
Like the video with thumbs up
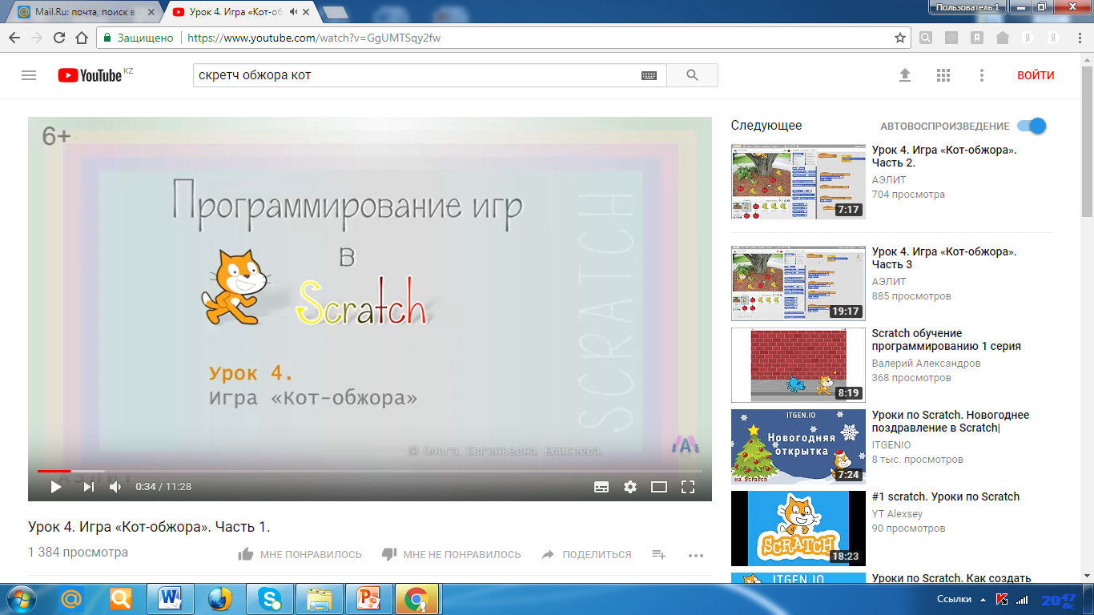[300, 554]
